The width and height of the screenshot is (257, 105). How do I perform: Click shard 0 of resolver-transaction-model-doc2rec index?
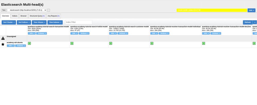(x=203, y=43)
